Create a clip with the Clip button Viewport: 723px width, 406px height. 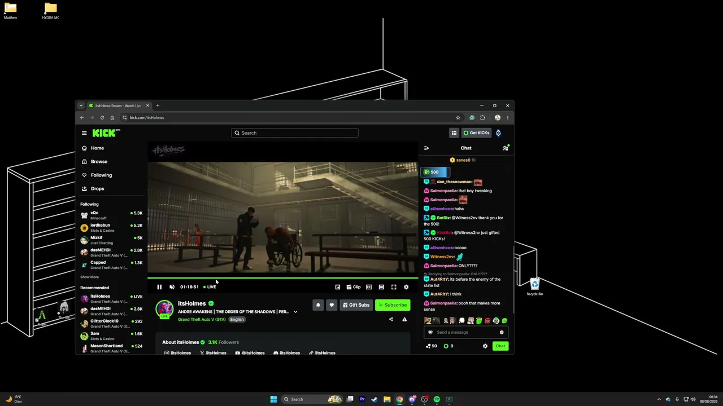[354, 287]
